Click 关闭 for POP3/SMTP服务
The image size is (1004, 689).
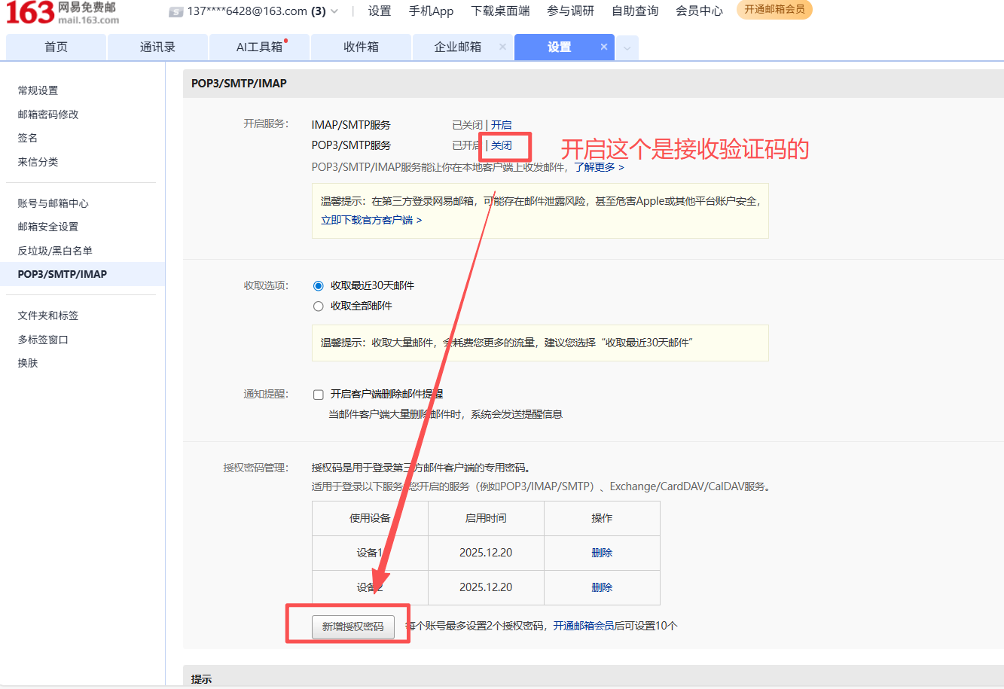[502, 145]
